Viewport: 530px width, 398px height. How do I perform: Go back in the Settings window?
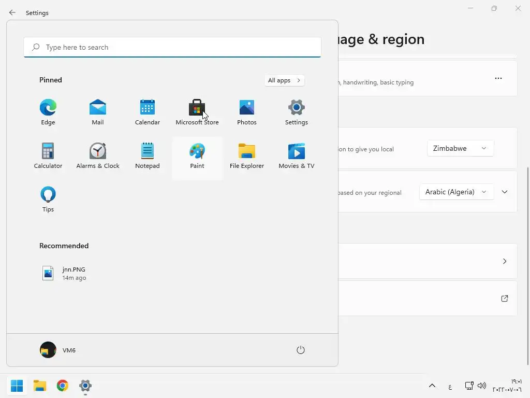coord(12,12)
